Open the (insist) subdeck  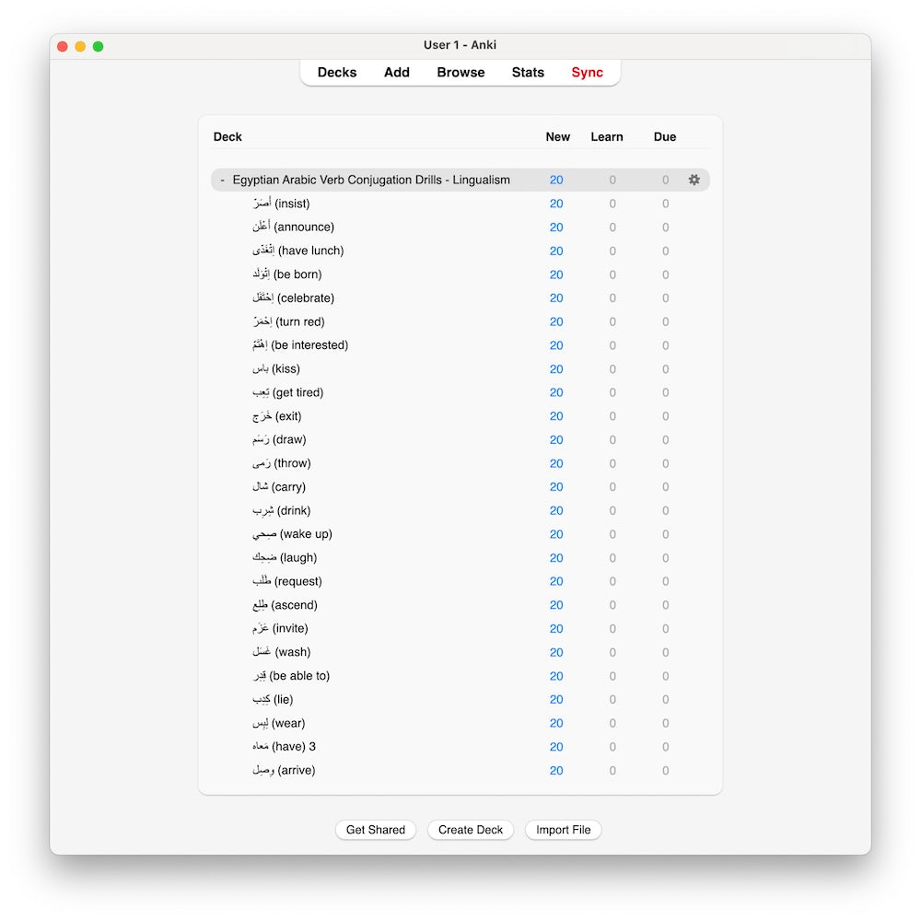(x=281, y=204)
